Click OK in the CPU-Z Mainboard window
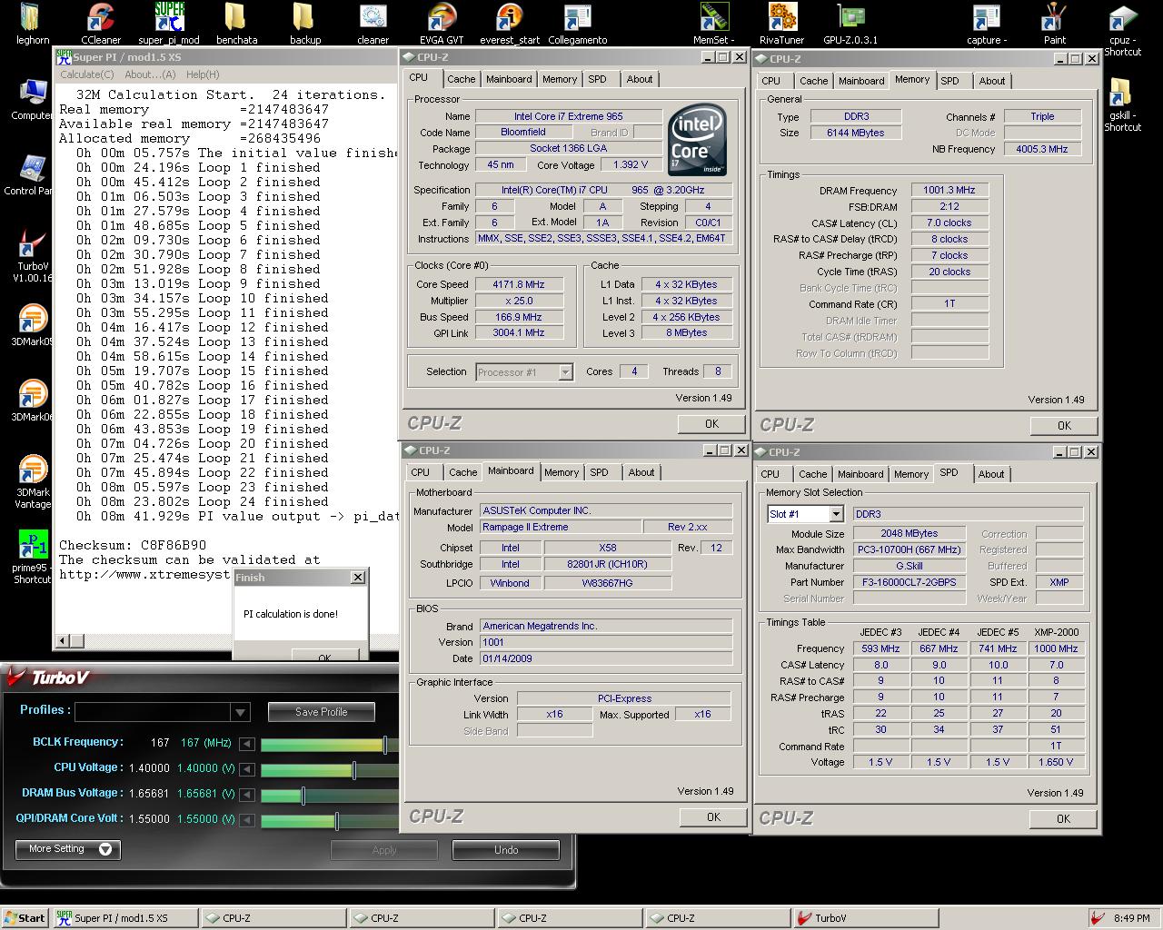 [713, 817]
